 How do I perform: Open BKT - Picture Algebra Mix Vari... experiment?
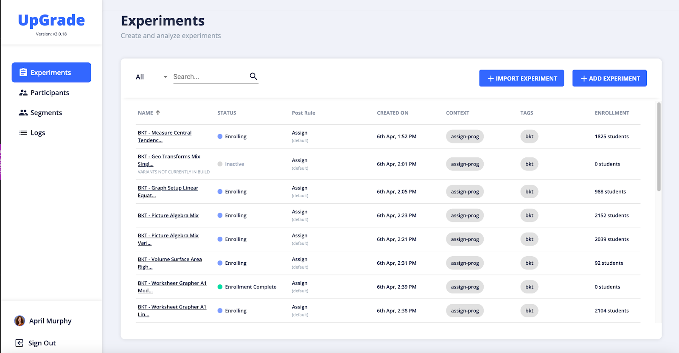(x=168, y=239)
